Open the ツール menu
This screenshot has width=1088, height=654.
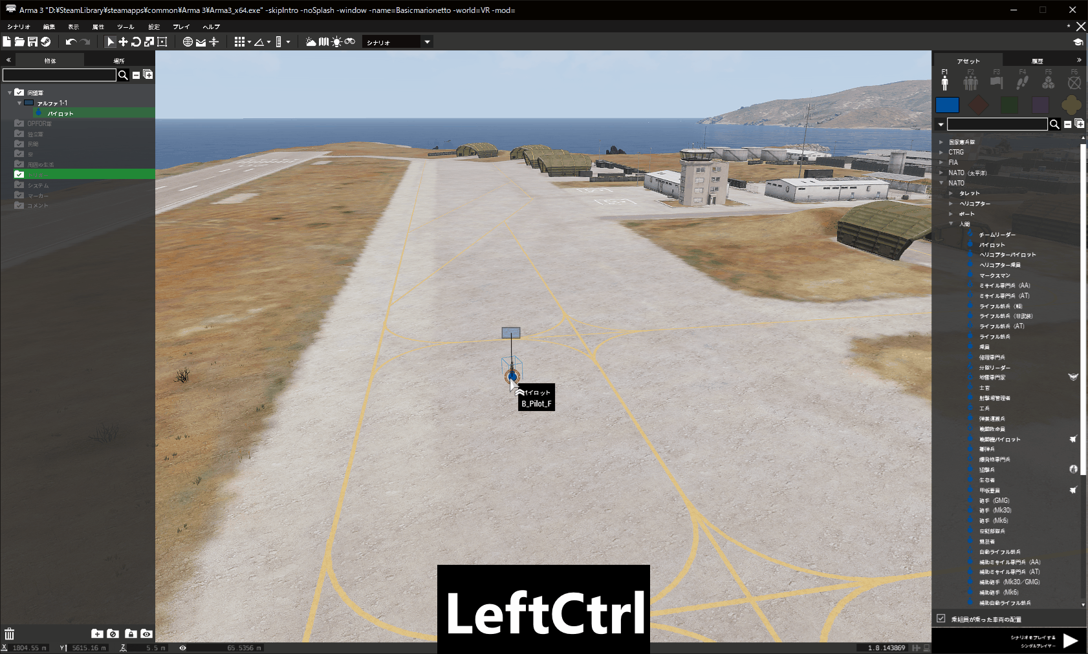pyautogui.click(x=125, y=26)
